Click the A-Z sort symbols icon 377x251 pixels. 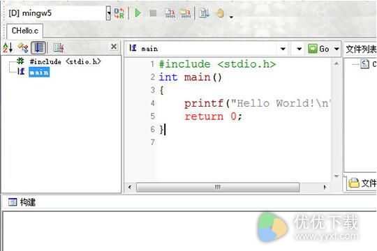click(8, 47)
